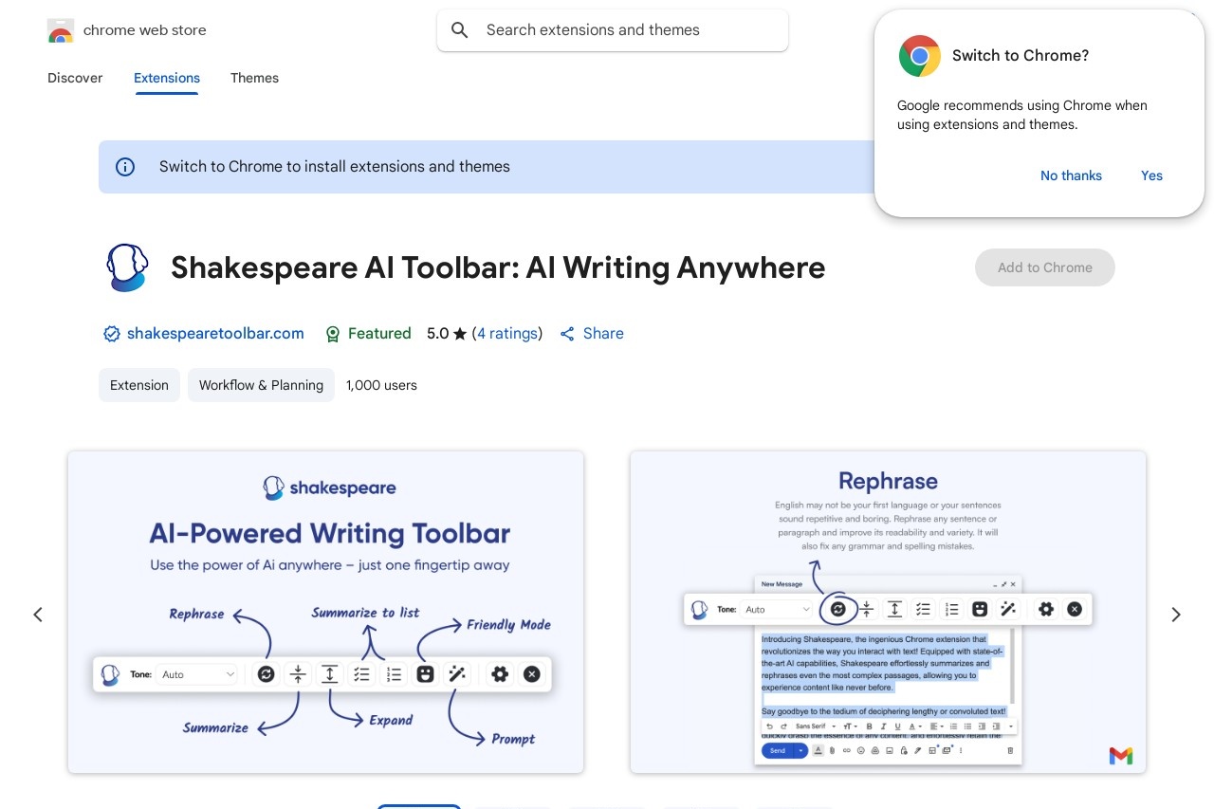Open the Tone Auto dropdown in the Rephrase screenshot
This screenshot has height=809, width=1214.
pos(779,609)
